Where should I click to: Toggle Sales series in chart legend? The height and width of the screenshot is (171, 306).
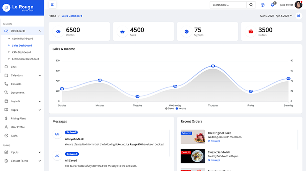point(169,109)
